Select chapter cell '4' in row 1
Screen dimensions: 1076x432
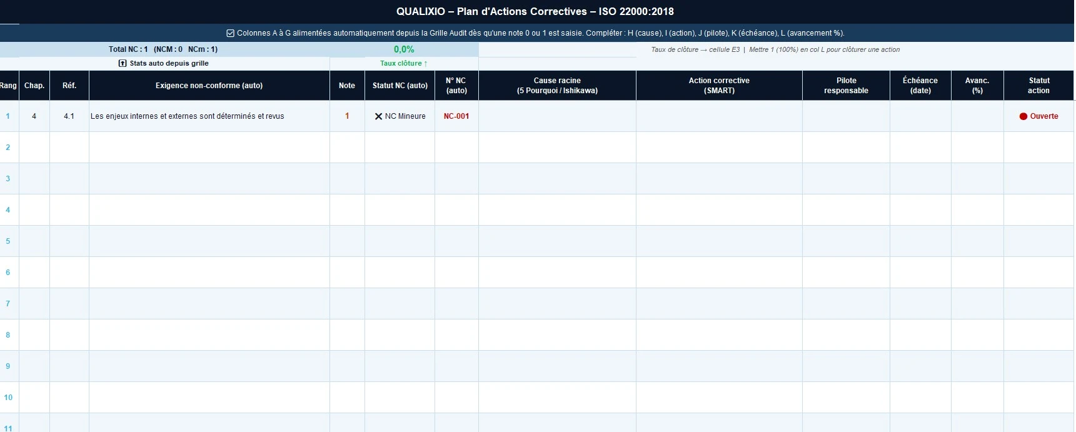[34, 116]
